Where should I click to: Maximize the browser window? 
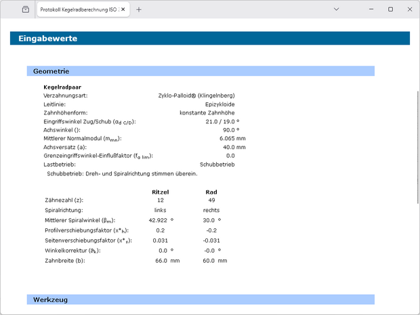pos(390,9)
